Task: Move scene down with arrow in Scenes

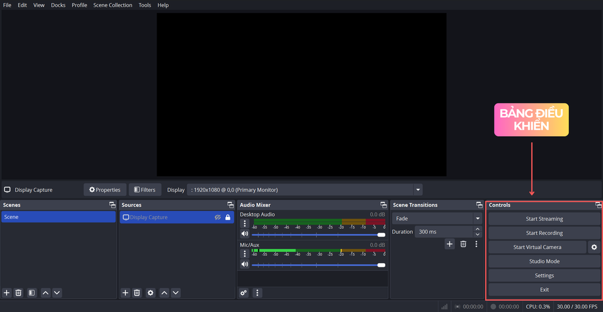Action: pos(57,293)
